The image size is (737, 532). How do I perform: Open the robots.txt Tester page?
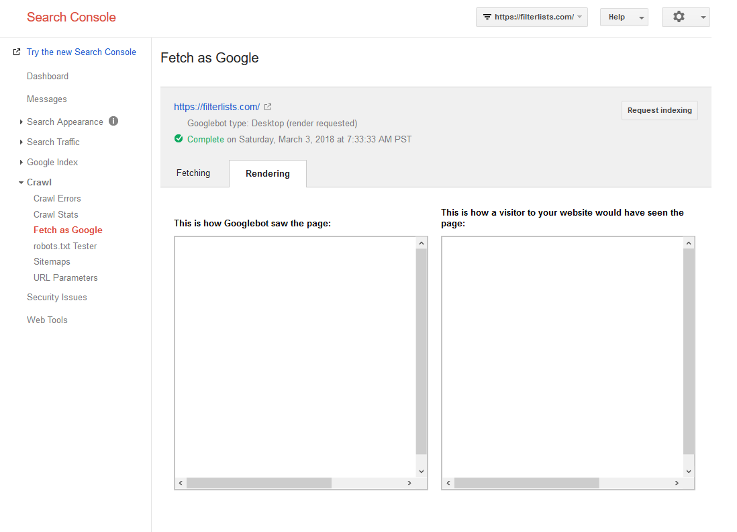[65, 246]
